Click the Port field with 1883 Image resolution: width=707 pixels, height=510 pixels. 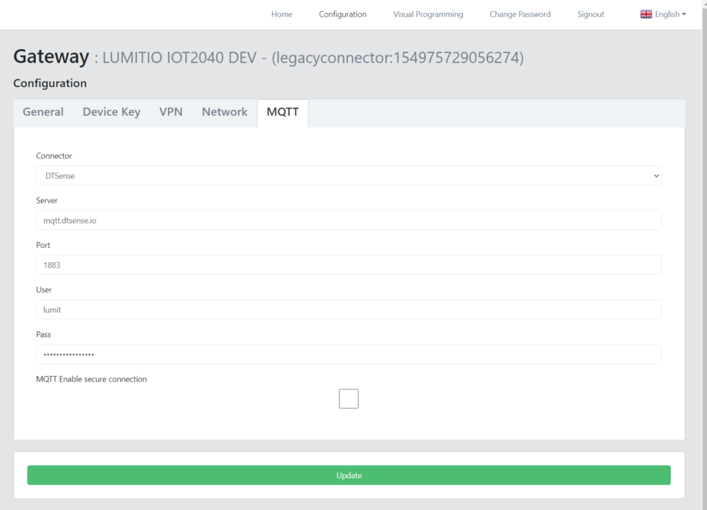point(349,265)
